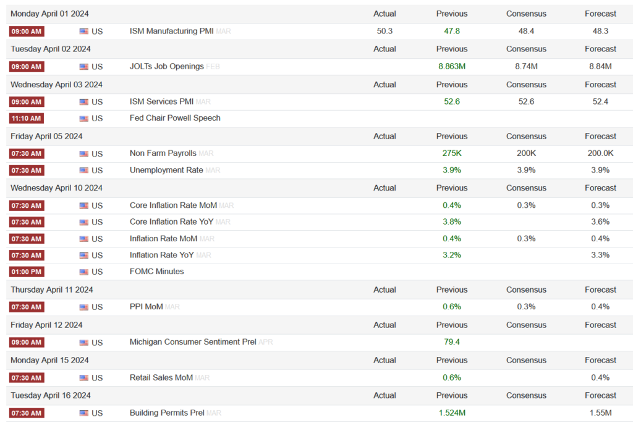Click US flag icon on Building Permits Prel row
The width and height of the screenshot is (633, 430).
click(x=83, y=413)
